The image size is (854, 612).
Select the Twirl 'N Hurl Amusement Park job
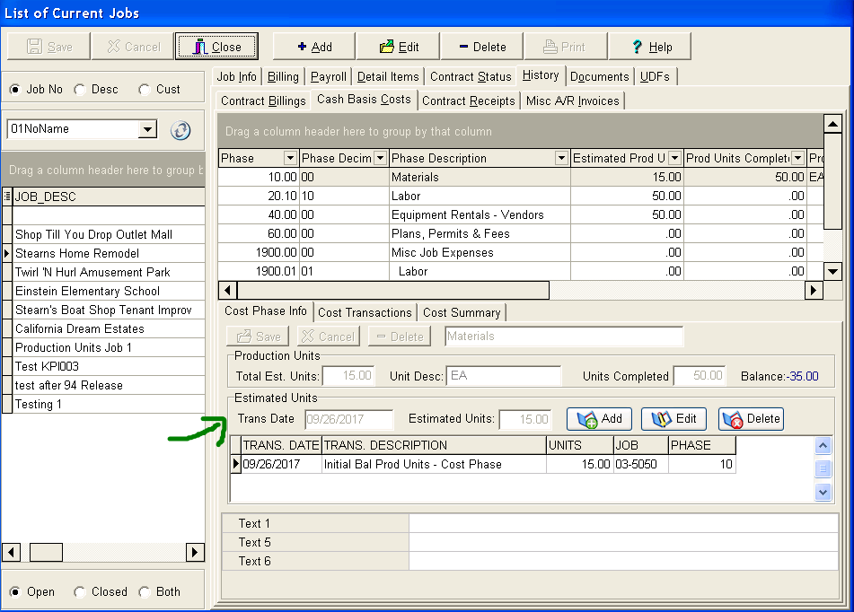pos(109,272)
